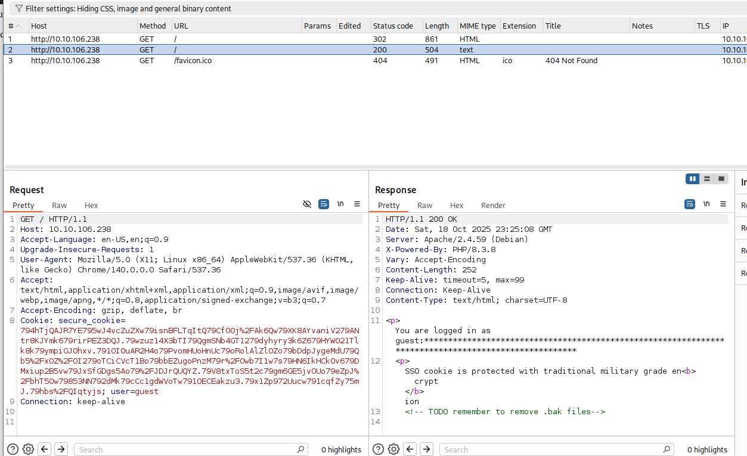Open the Render tab in Response

pyautogui.click(x=493, y=206)
